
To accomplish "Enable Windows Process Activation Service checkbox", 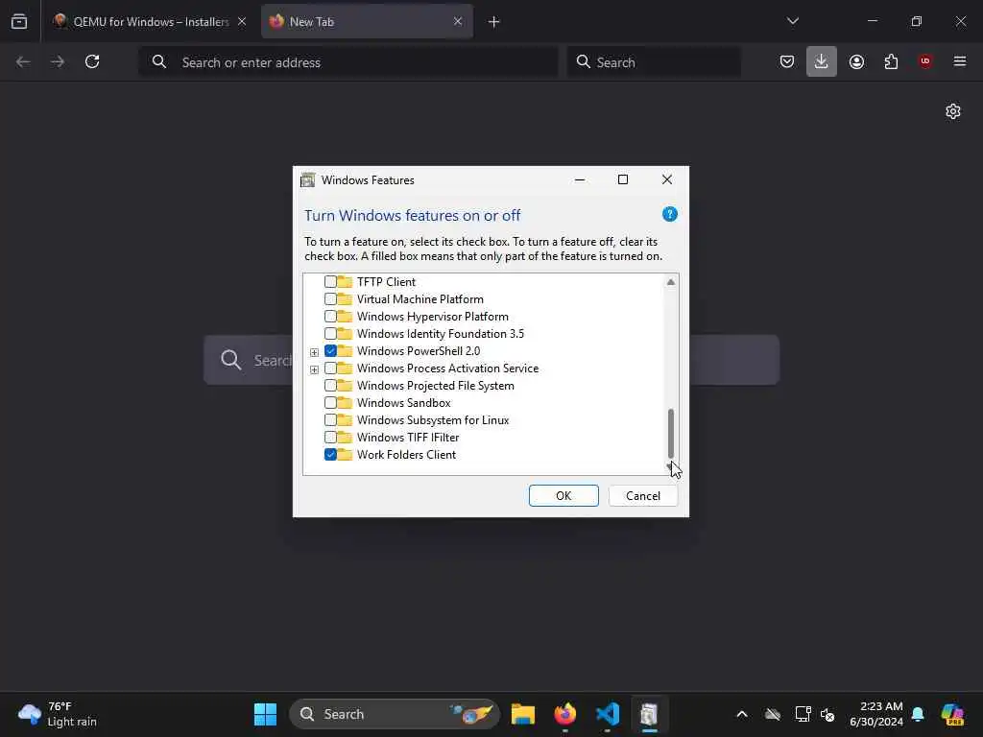I will tap(330, 368).
